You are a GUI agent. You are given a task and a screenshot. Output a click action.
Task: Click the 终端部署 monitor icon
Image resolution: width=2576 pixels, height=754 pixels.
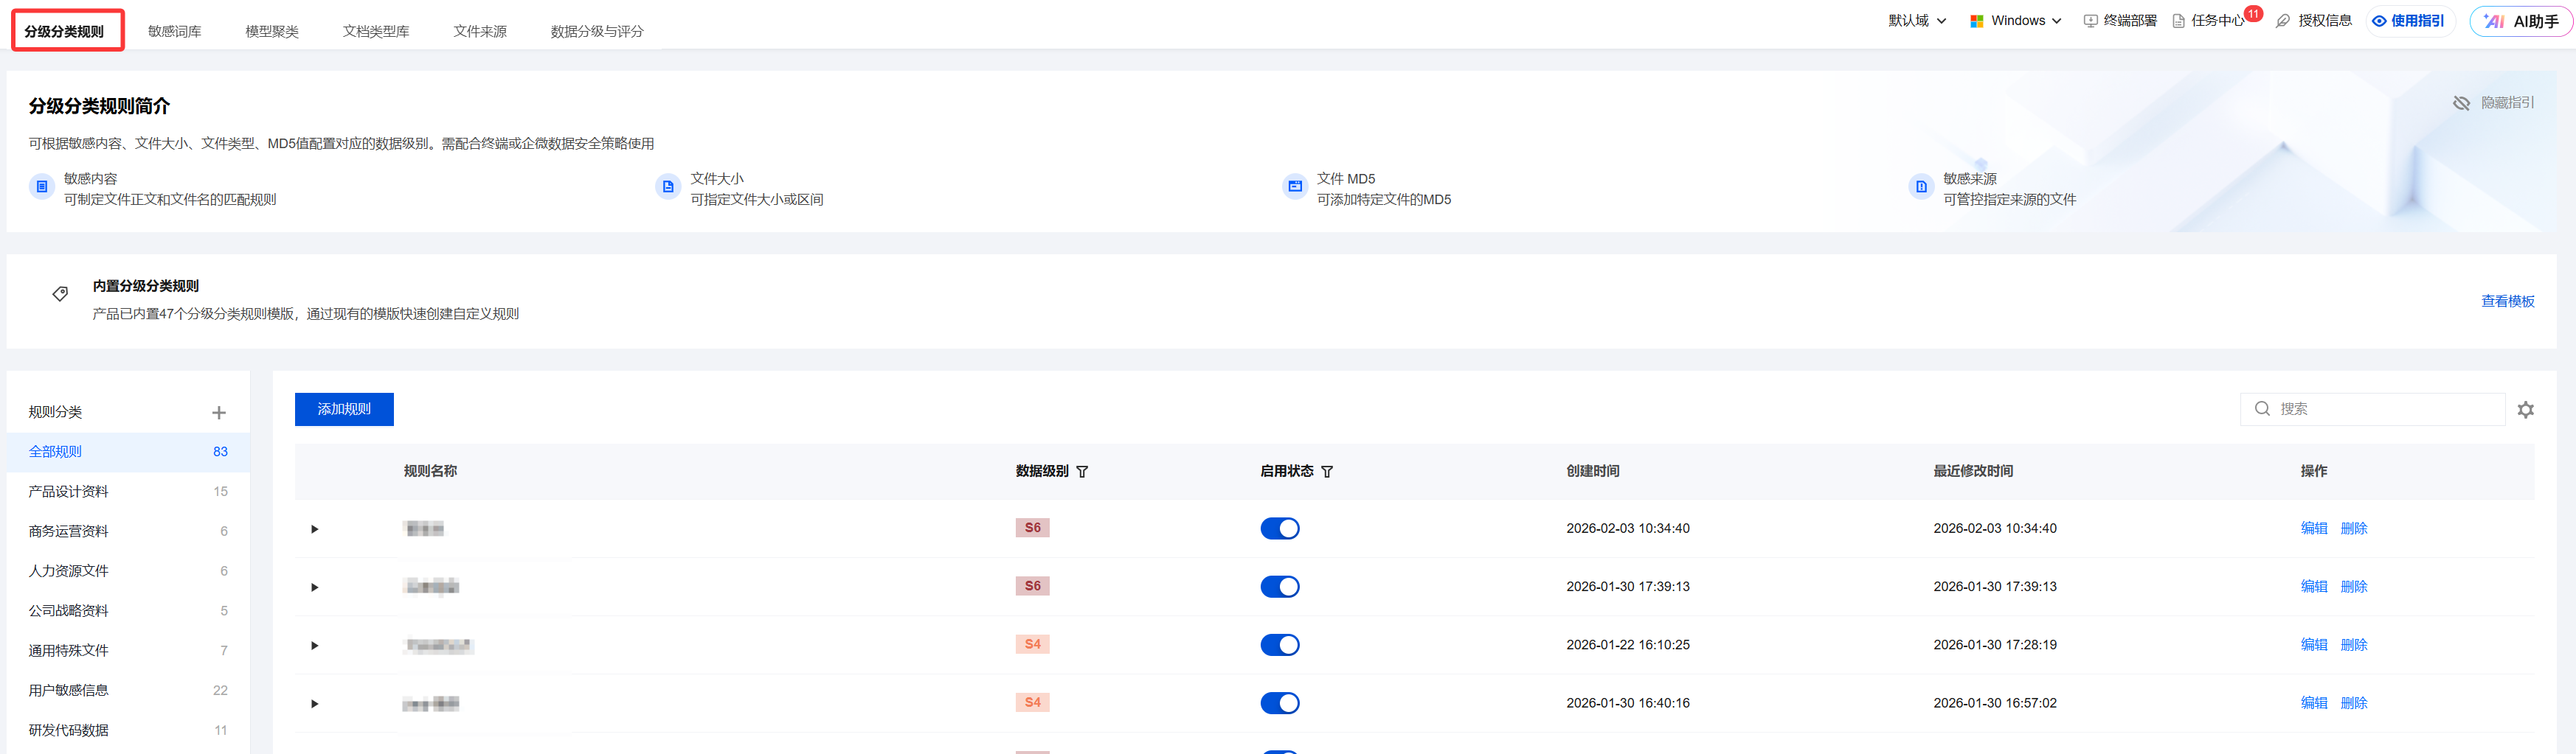click(x=2090, y=21)
